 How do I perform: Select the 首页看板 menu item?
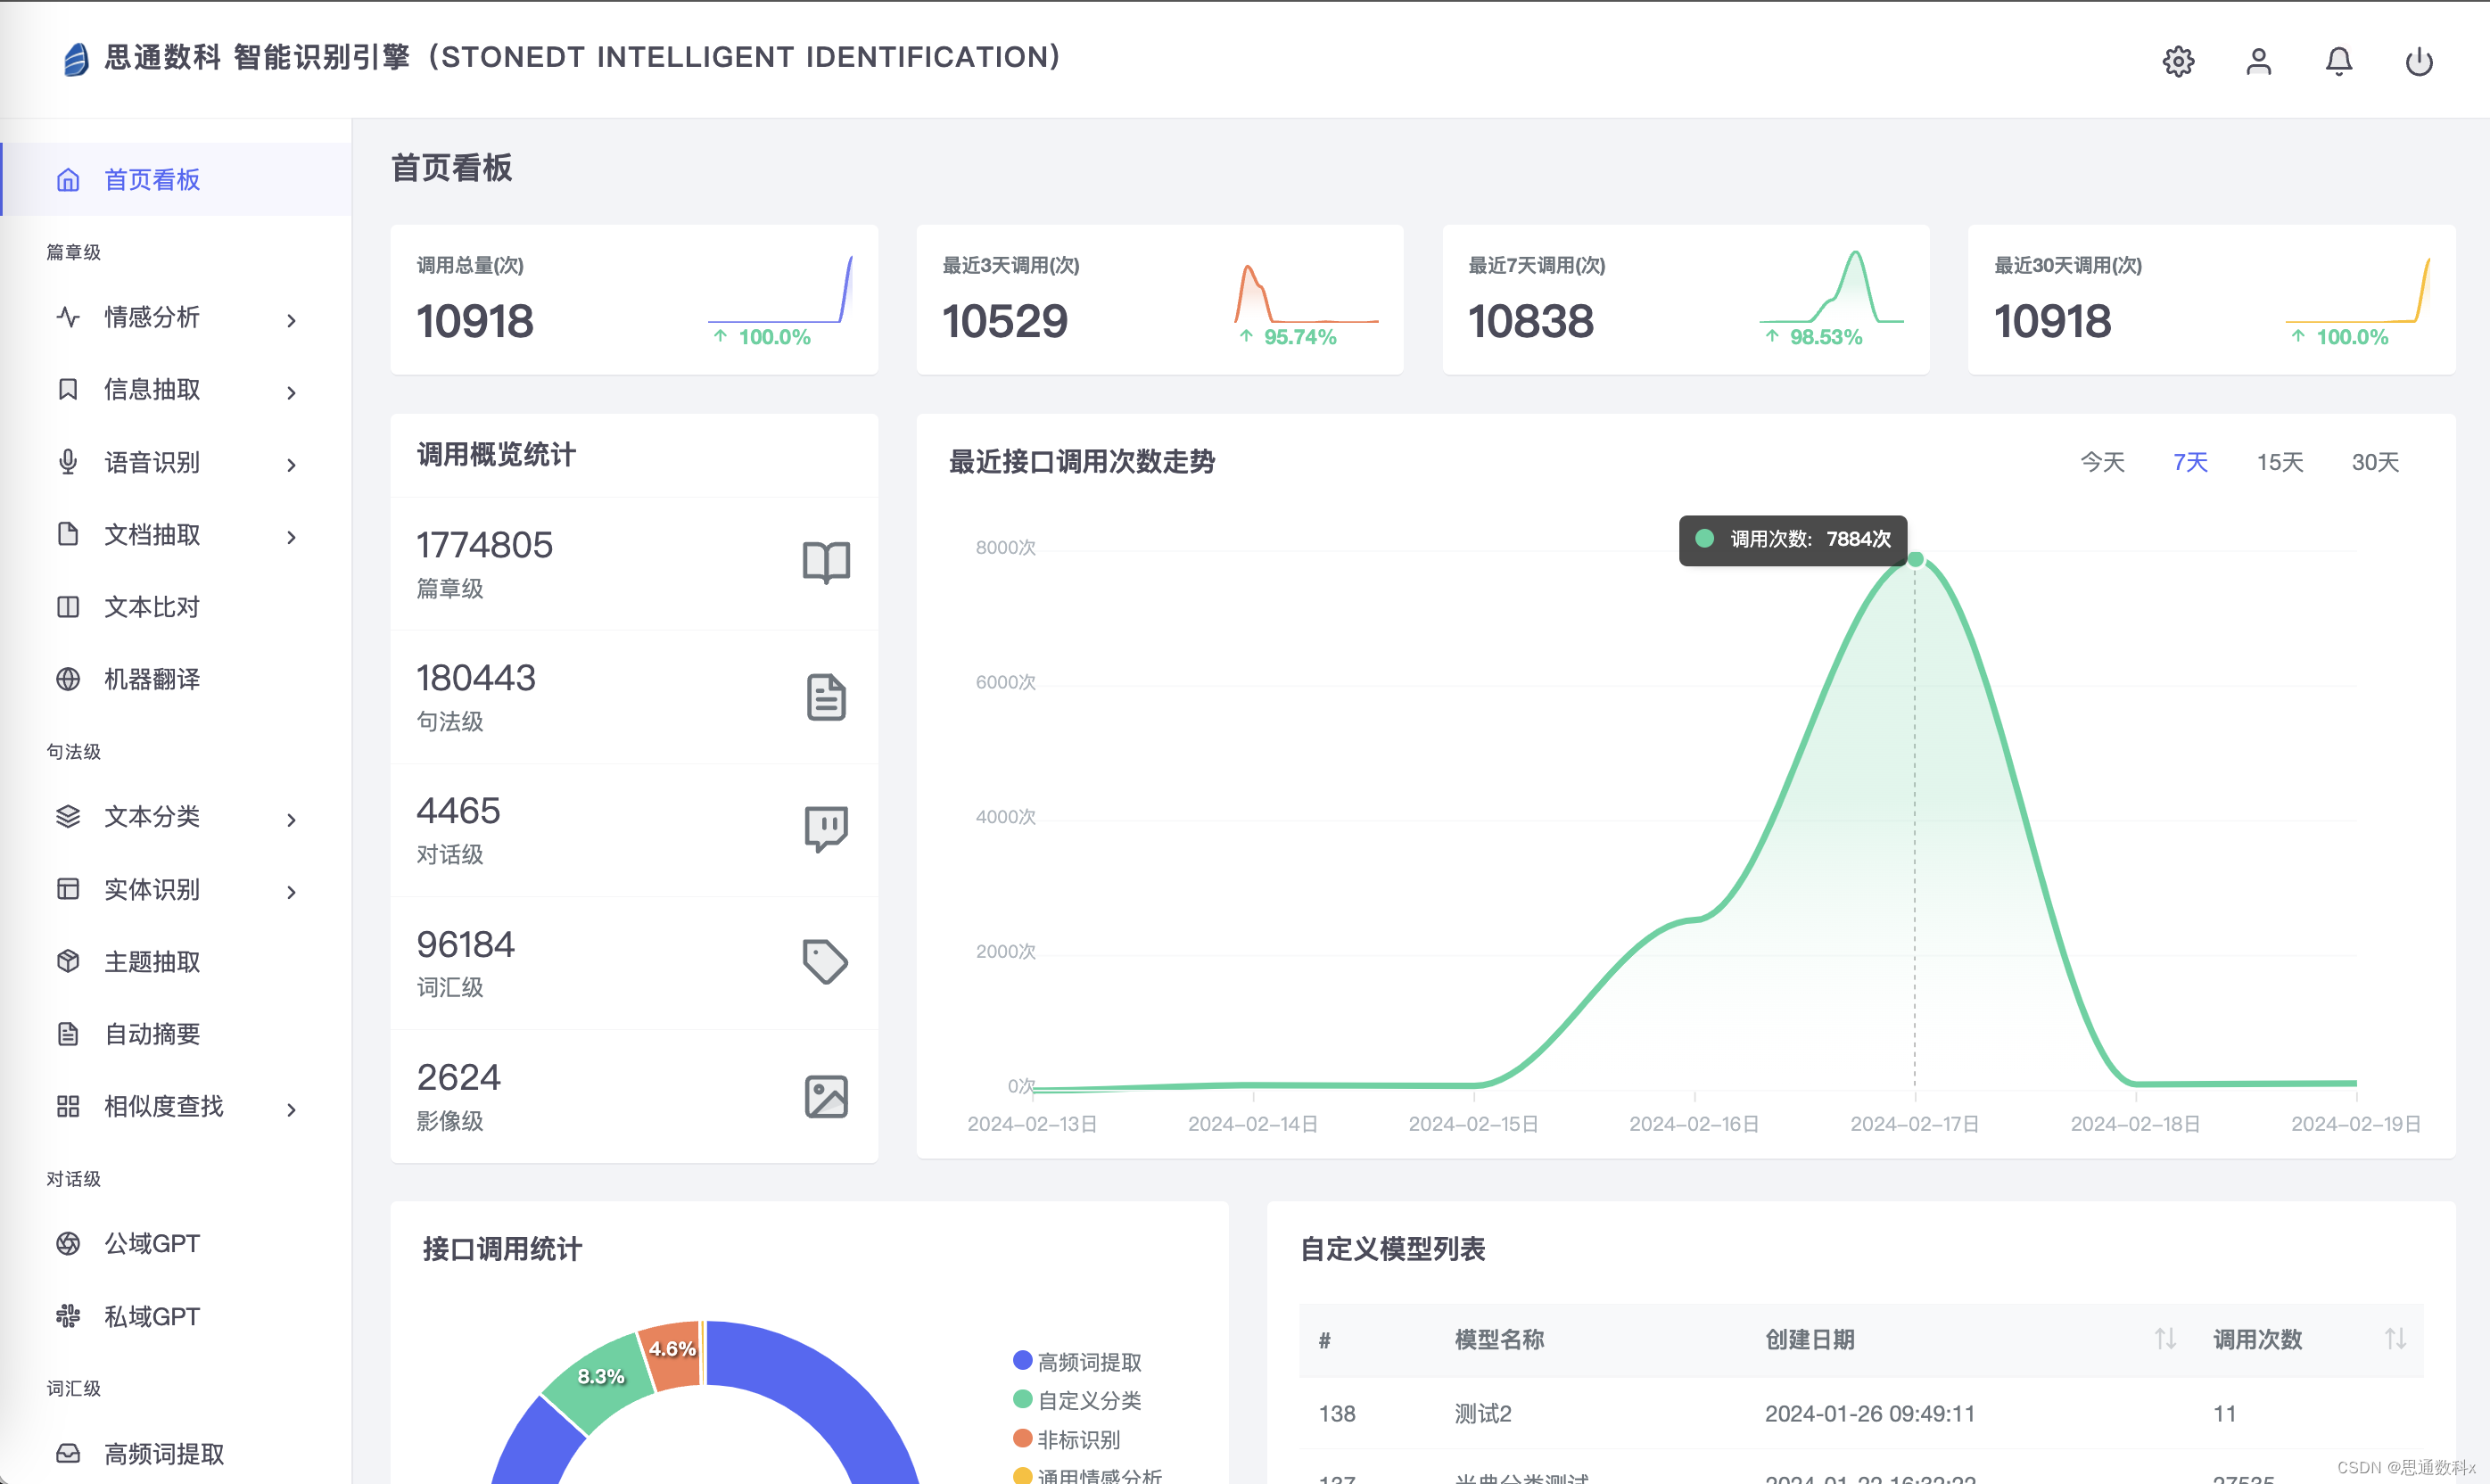click(x=176, y=180)
